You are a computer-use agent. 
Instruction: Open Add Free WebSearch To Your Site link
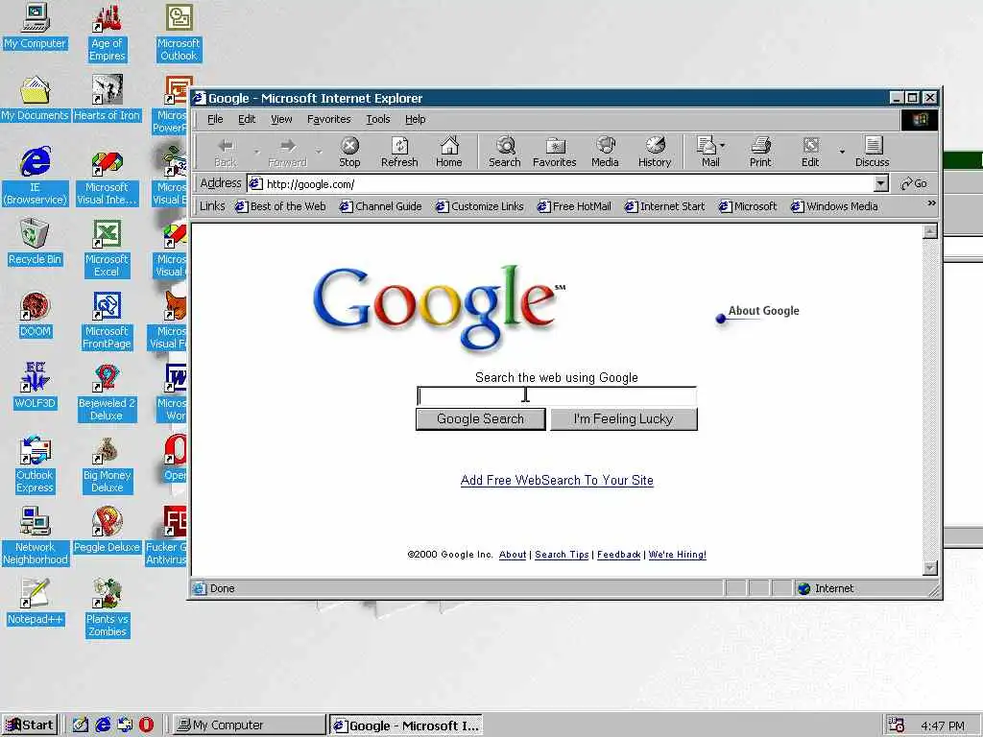[557, 480]
